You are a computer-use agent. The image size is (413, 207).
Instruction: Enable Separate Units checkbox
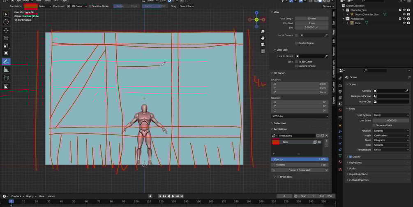pos(374,125)
